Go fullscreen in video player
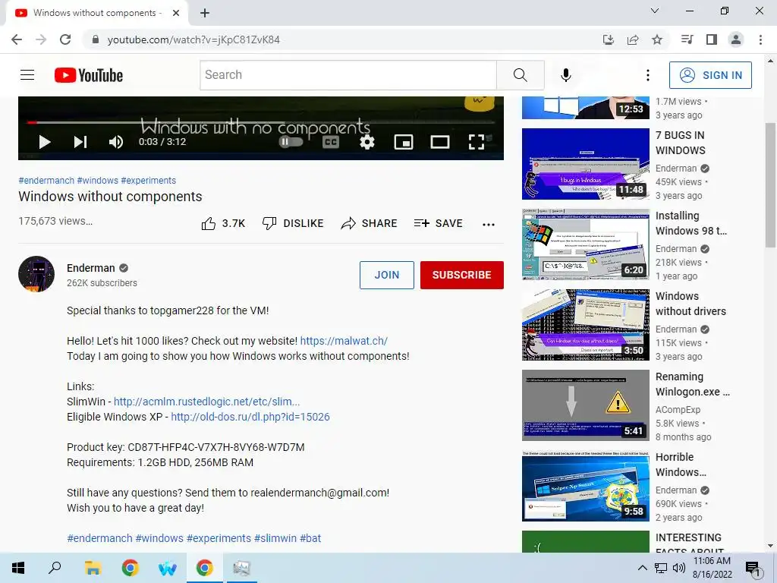The height and width of the screenshot is (583, 777). click(477, 142)
